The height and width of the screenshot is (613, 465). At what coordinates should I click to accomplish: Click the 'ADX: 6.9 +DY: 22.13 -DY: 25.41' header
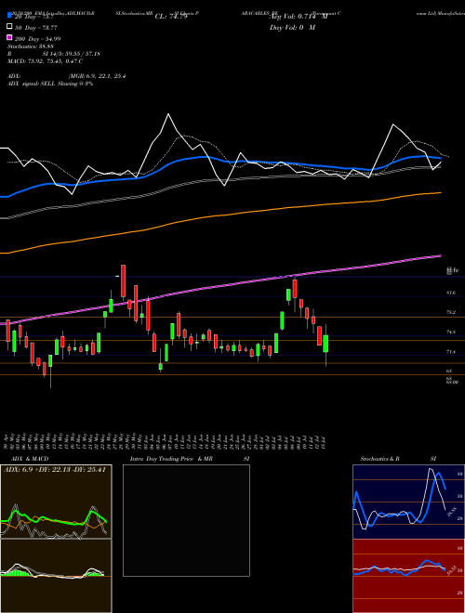coord(55,470)
